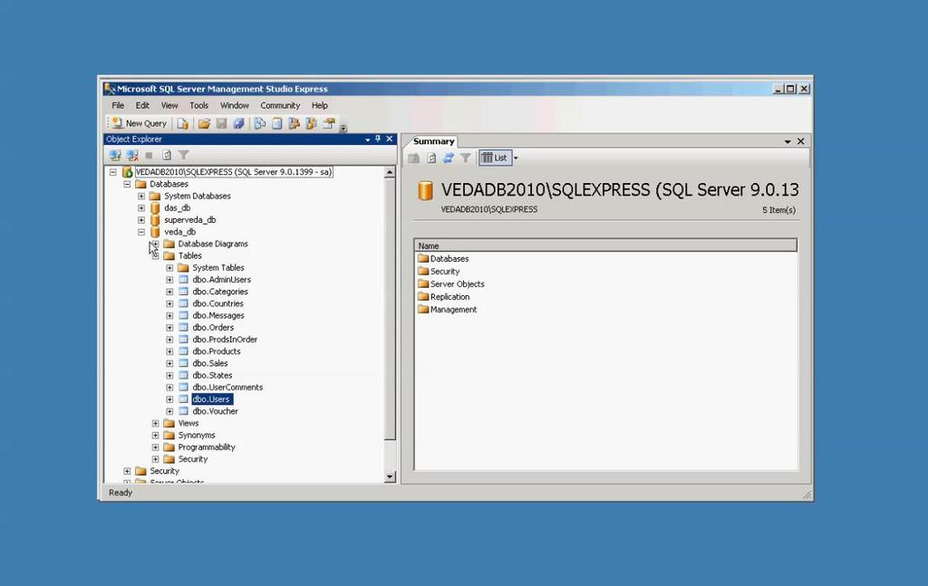The image size is (928, 586).
Task: Click the List view button
Action: point(495,158)
